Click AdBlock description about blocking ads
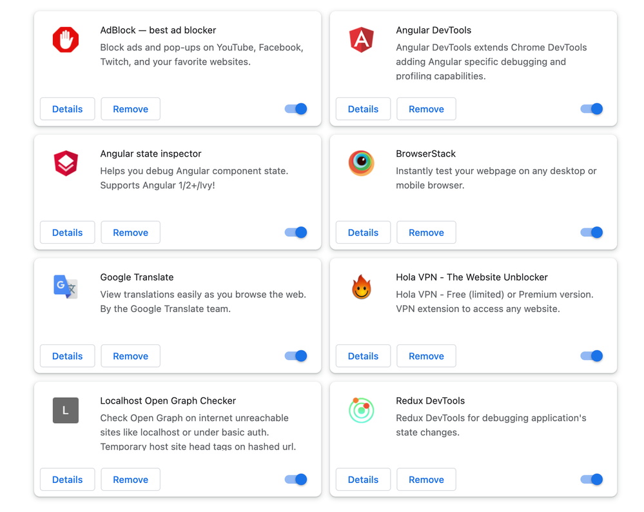 pos(202,55)
